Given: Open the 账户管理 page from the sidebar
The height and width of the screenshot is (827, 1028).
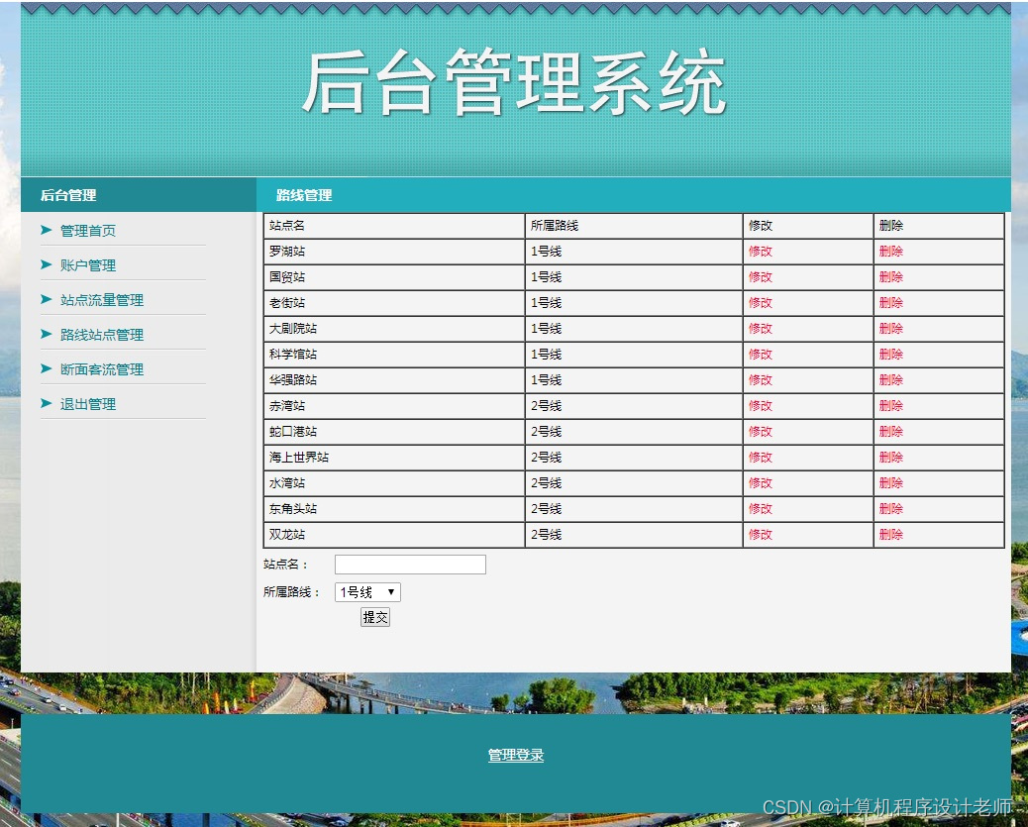Looking at the screenshot, I should click(89, 264).
